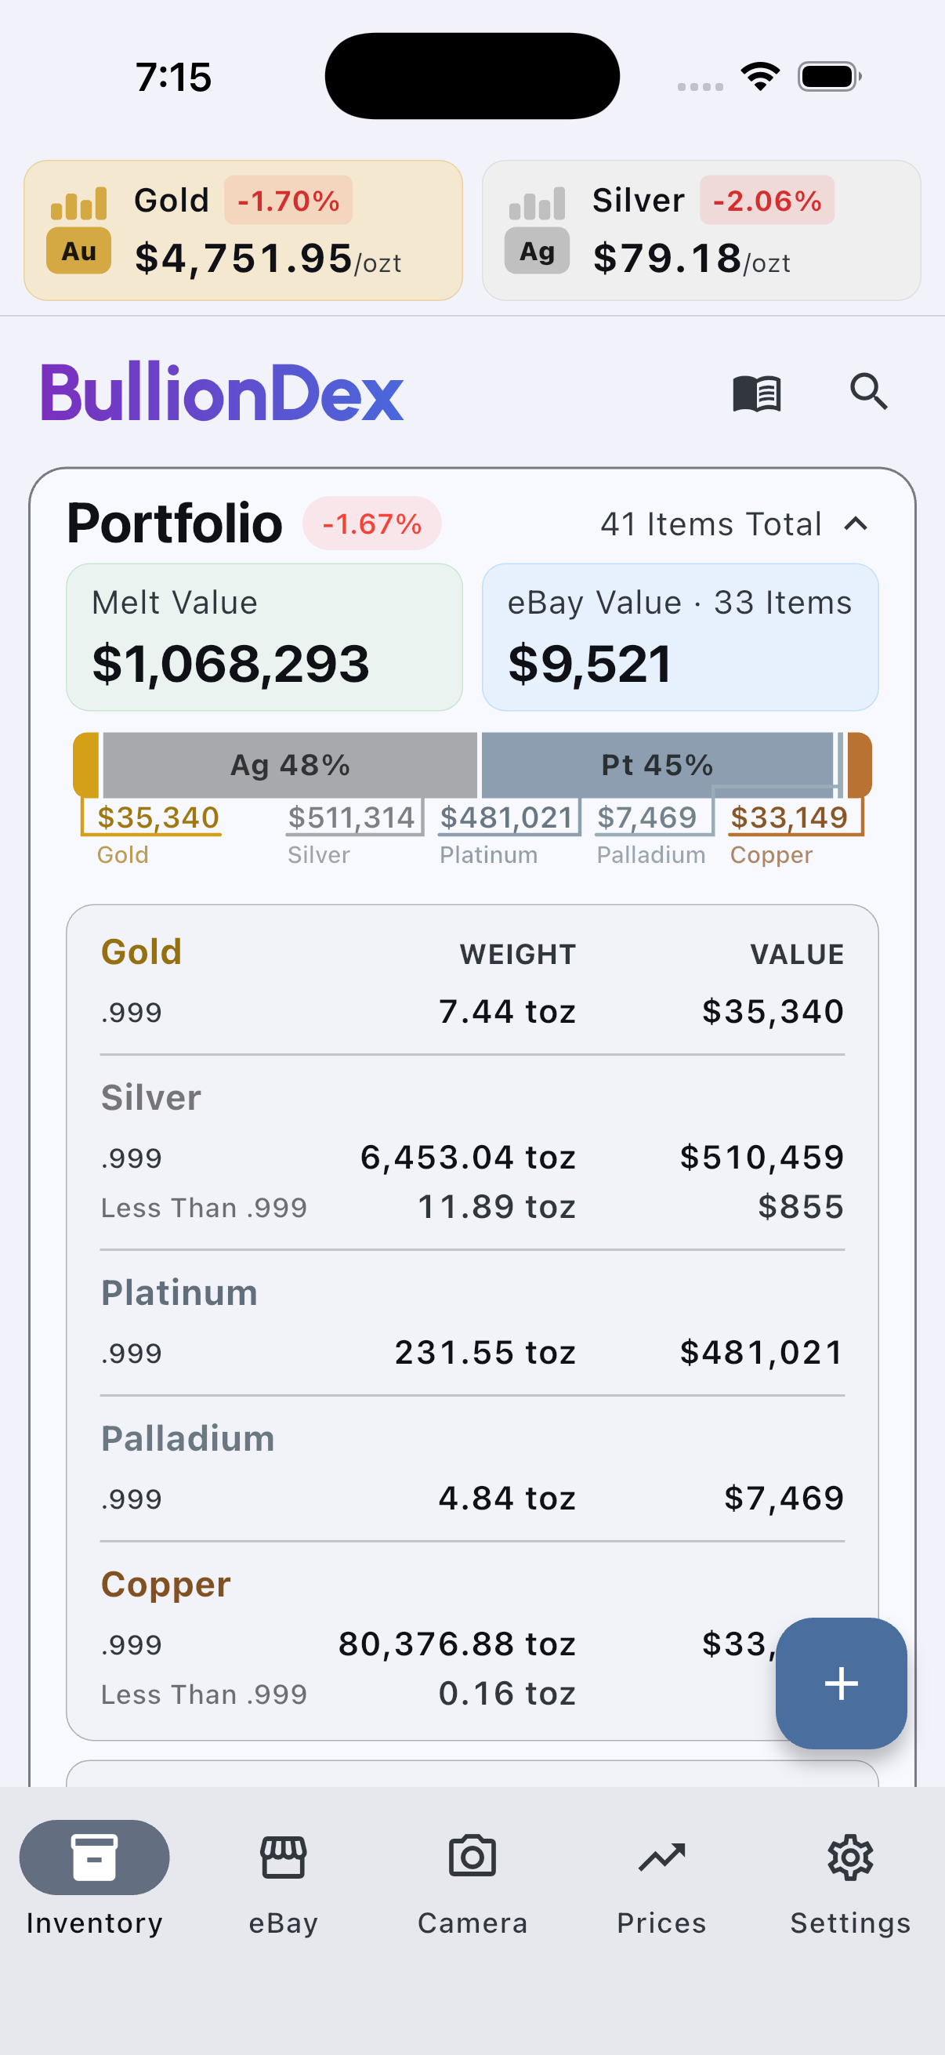Tap the 7:15 clock

[x=173, y=78]
